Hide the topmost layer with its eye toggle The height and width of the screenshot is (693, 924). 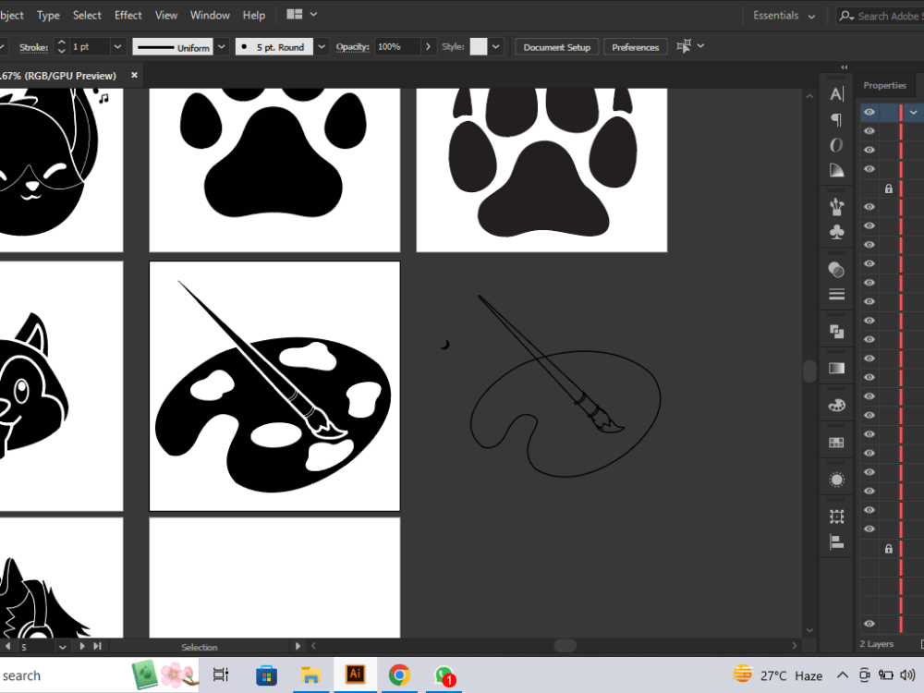click(869, 112)
